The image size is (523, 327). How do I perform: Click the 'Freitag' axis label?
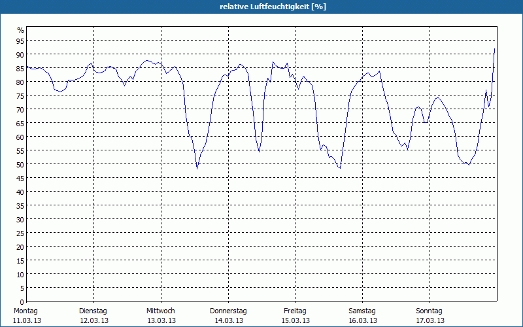tap(295, 311)
